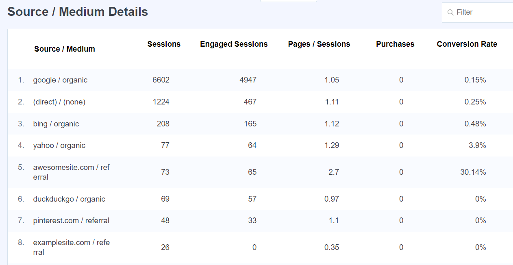
Task: Select awesomesite.com / referral entry
Action: tap(71, 172)
